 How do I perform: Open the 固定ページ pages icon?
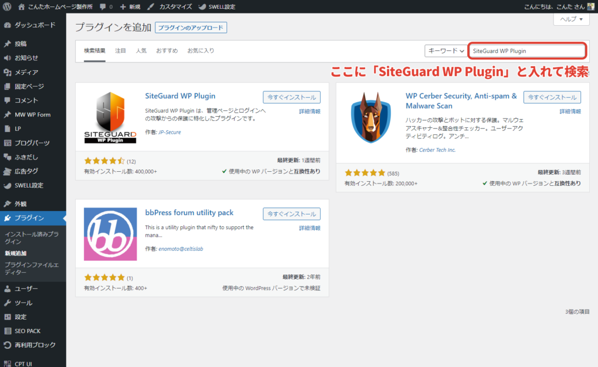7,86
